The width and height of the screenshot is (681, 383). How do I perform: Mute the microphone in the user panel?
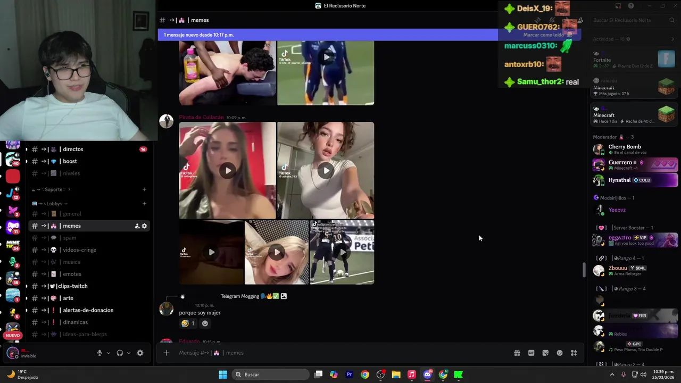(99, 353)
